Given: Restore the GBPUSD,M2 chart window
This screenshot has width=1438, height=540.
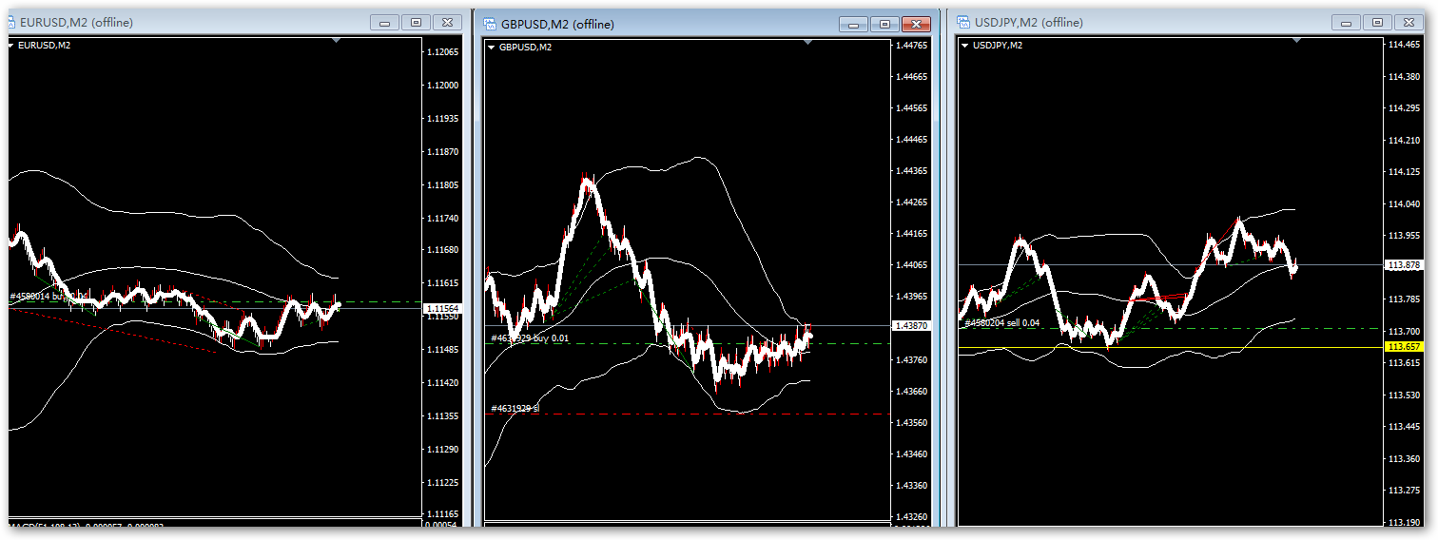Looking at the screenshot, I should [884, 24].
